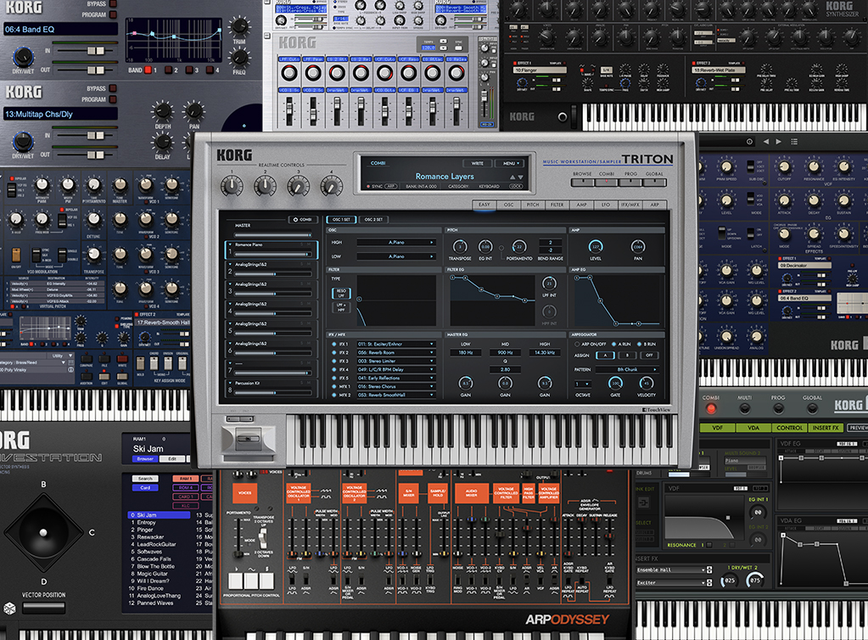The image size is (868, 640).
Task: Click the CUTOFF knob on the blue synth
Action: (784, 166)
